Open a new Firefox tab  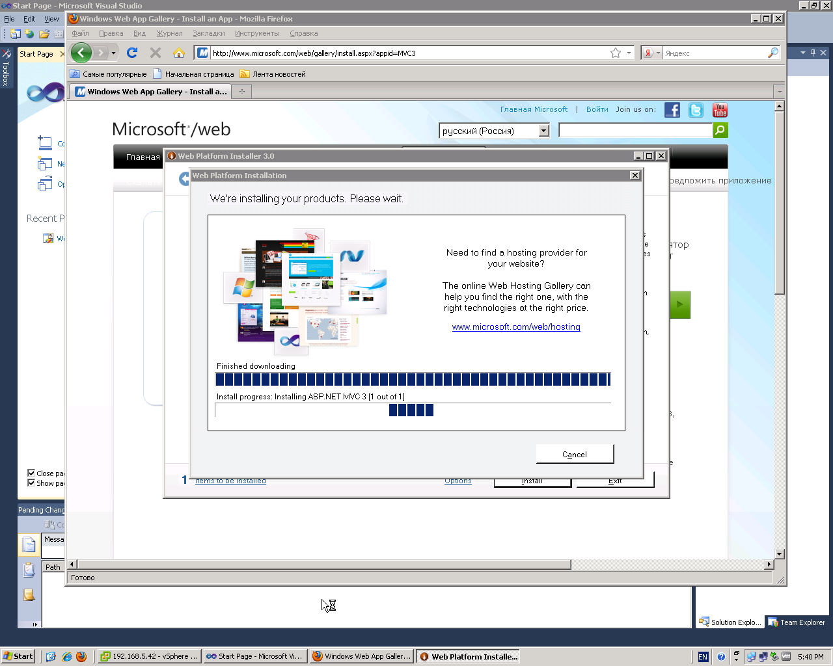coord(241,92)
